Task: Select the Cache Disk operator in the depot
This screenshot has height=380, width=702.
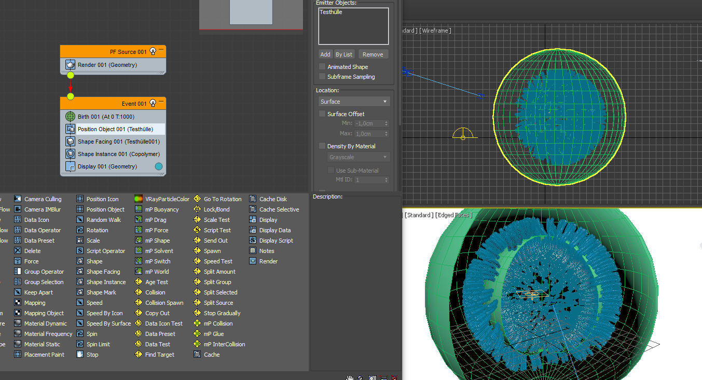Action: (253, 199)
